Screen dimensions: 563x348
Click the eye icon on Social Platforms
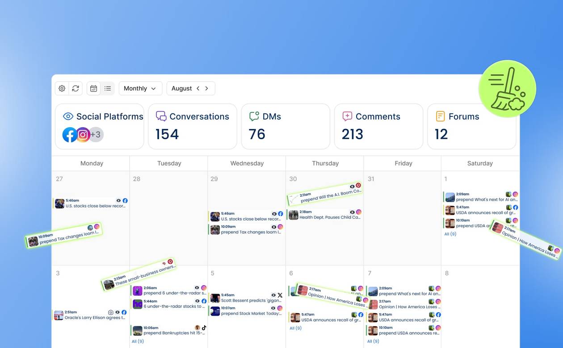(x=68, y=116)
